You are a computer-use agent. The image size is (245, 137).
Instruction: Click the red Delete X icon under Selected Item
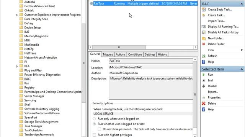tap(204, 104)
